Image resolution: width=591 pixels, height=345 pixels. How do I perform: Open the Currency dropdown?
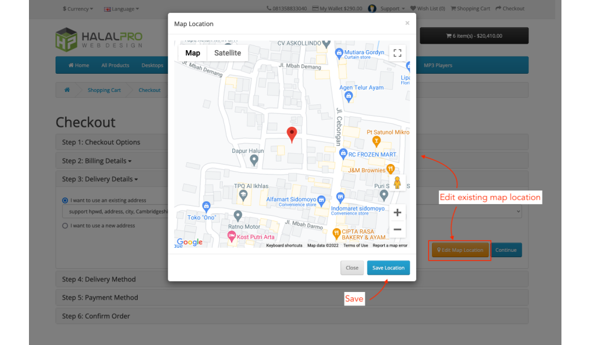coord(78,9)
